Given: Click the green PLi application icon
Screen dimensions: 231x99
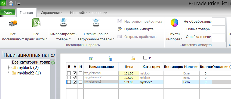Looking at the screenshot, I should (3, 3).
